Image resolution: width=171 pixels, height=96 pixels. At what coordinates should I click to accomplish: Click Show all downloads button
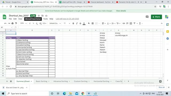pos(161,87)
